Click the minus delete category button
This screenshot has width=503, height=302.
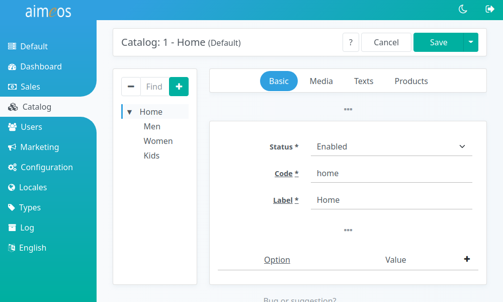point(131,87)
